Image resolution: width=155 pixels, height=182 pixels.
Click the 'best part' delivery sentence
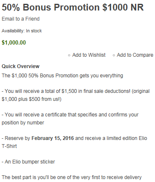click(x=71, y=177)
